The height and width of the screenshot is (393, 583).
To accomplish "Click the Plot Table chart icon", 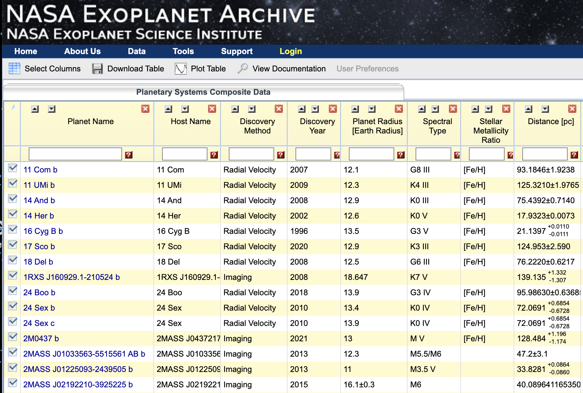I will click(x=180, y=69).
